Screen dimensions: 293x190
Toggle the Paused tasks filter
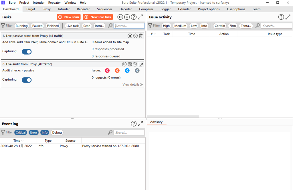click(37, 26)
